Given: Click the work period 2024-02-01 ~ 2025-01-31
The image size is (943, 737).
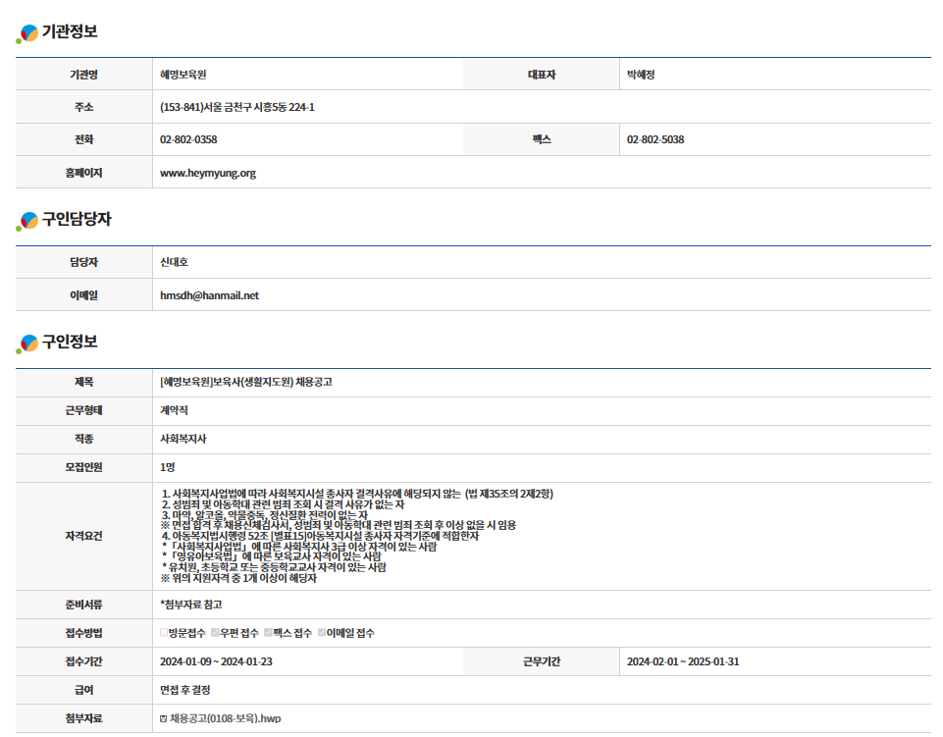Looking at the screenshot, I should click(x=683, y=662).
